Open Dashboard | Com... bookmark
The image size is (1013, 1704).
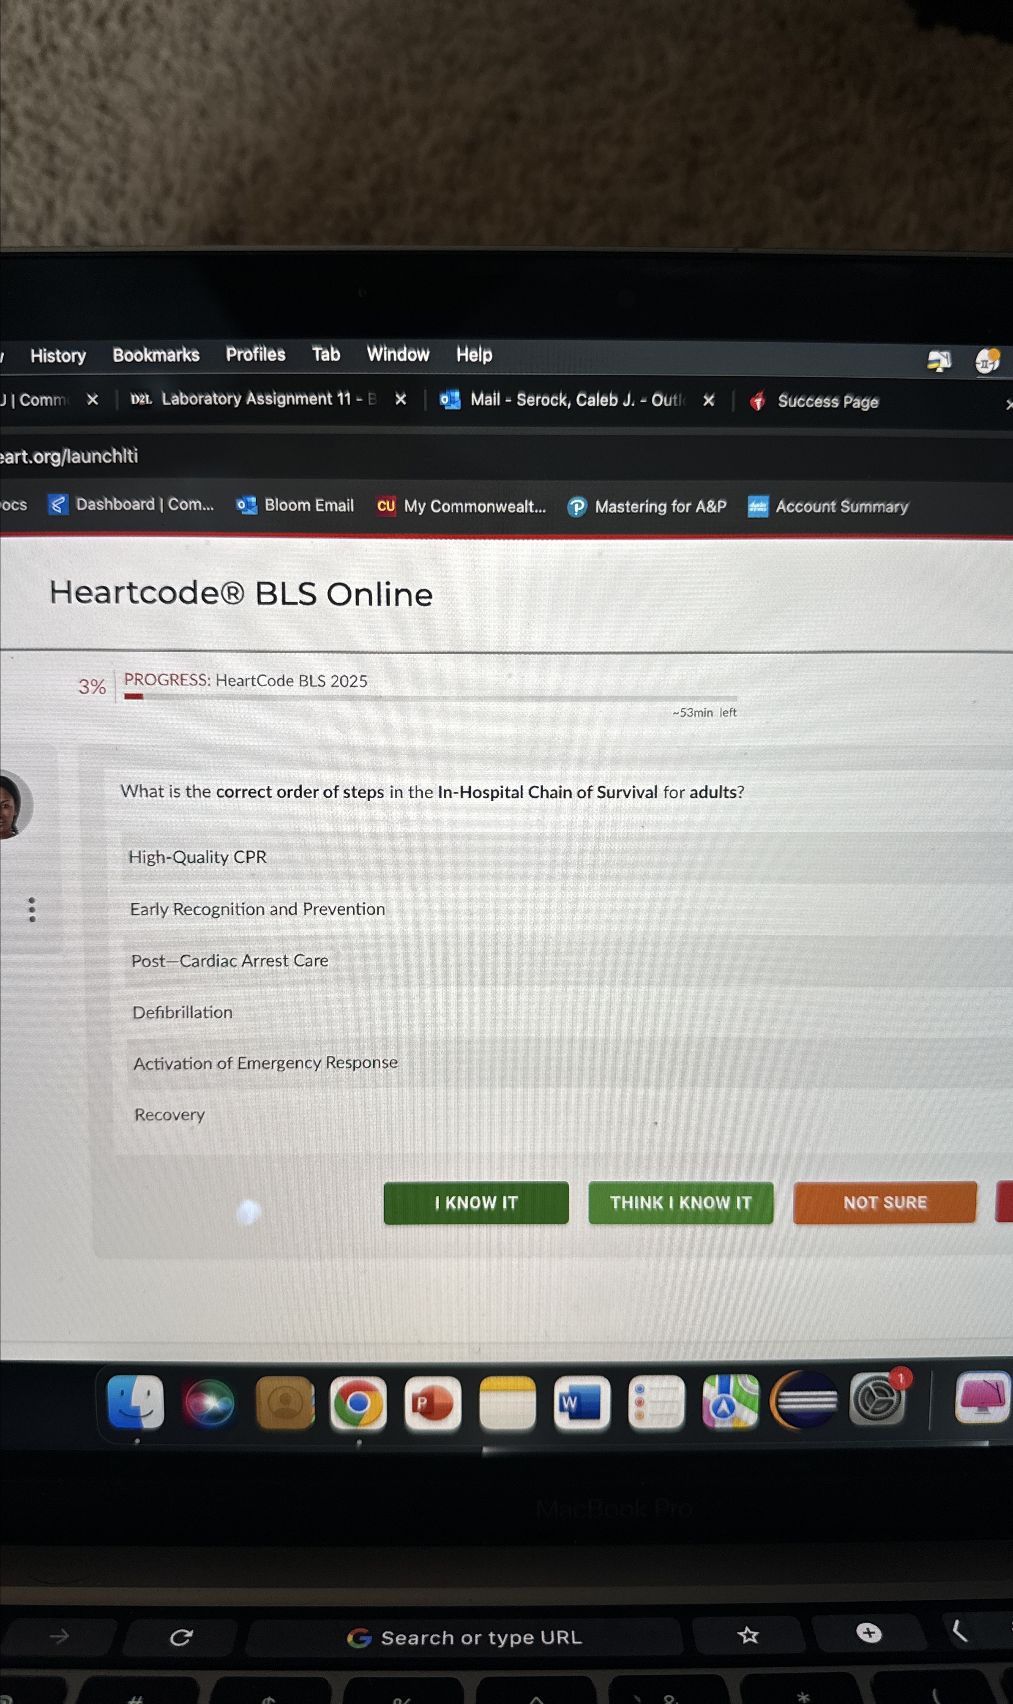coord(131,504)
